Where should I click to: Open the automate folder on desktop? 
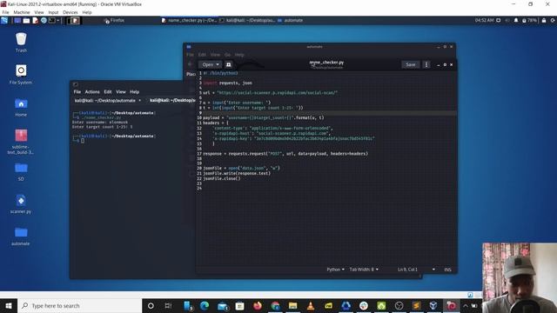(21, 236)
